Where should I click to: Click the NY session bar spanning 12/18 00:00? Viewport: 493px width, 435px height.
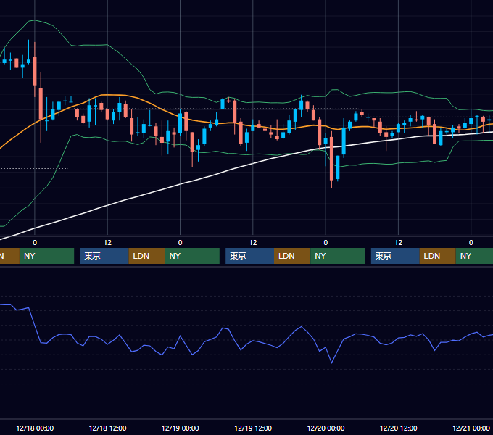tap(46, 256)
